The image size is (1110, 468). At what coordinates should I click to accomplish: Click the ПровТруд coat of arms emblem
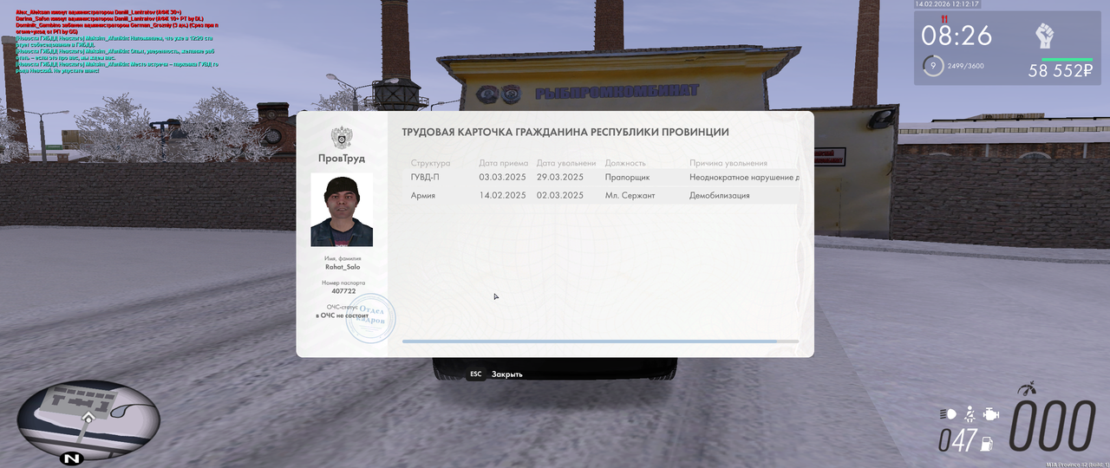342,138
